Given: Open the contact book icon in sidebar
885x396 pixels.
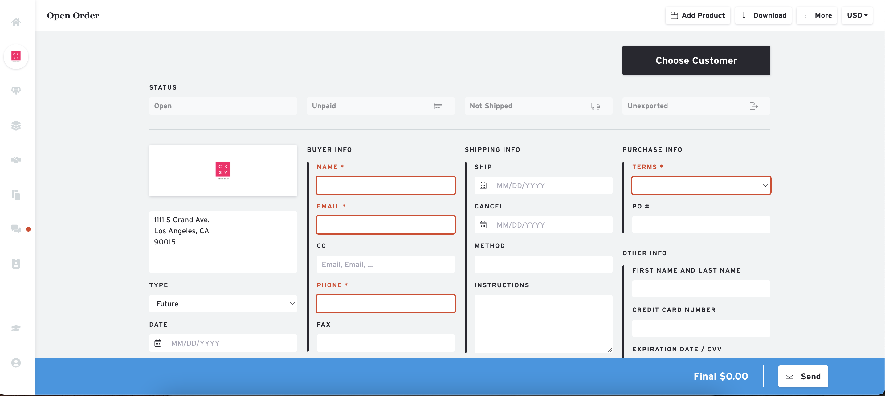Looking at the screenshot, I should [16, 263].
